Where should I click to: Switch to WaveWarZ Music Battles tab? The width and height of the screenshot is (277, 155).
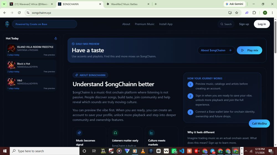[x=128, y=4]
